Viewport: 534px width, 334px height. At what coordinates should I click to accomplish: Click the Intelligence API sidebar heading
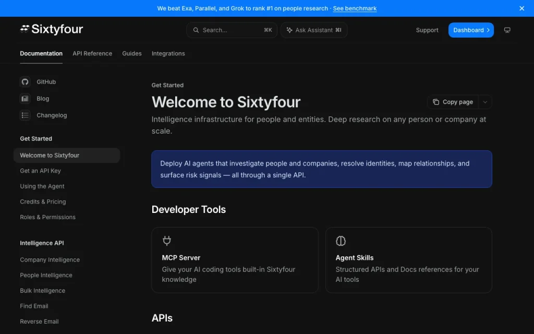coord(42,243)
